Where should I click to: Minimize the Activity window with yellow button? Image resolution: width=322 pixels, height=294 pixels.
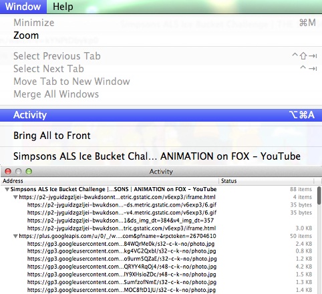tap(19, 171)
